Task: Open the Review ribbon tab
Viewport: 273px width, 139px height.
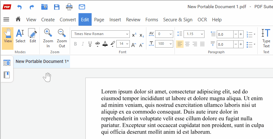Action: (133, 19)
